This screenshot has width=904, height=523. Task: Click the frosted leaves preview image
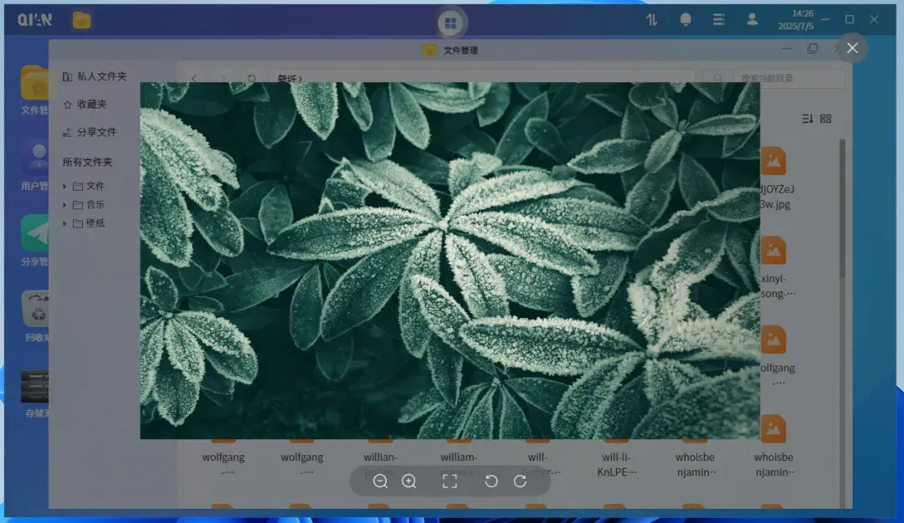pos(449,260)
